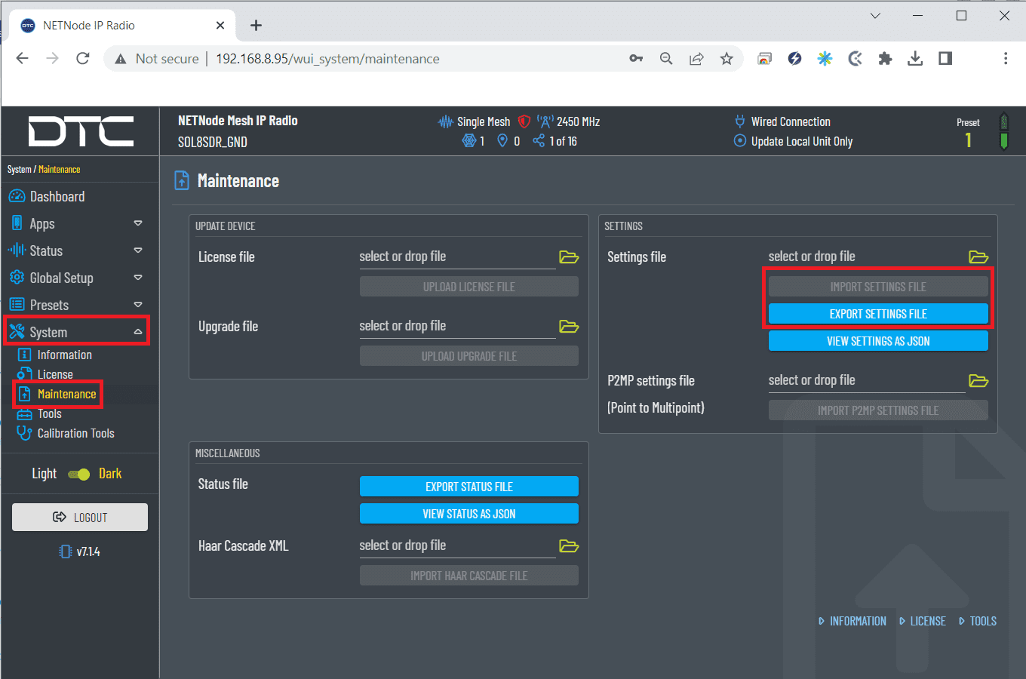Click the DTC logo
This screenshot has height=679, width=1026.
pyautogui.click(x=81, y=131)
